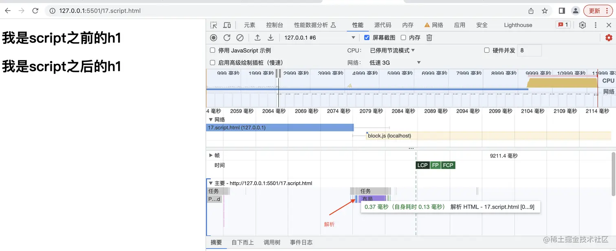Close the DevTools panel
This screenshot has height=251, width=616.
(x=609, y=25)
